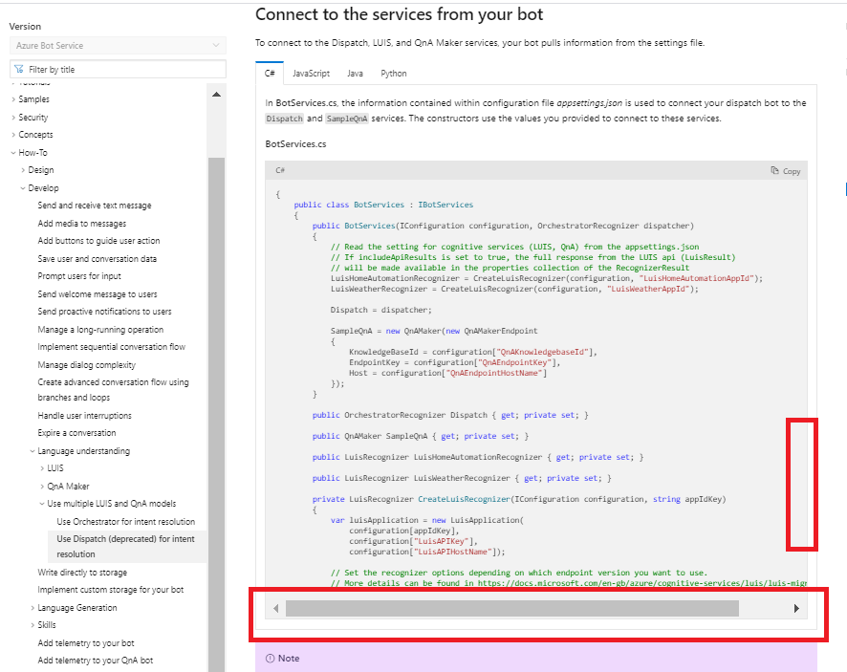Click the code scrollbar right arrow
Image resolution: width=847 pixels, height=672 pixels.
796,608
